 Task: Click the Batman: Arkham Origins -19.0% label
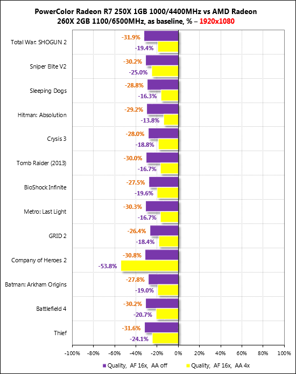point(145,290)
